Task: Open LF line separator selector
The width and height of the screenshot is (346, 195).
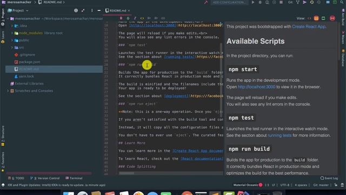Action: click(x=275, y=185)
